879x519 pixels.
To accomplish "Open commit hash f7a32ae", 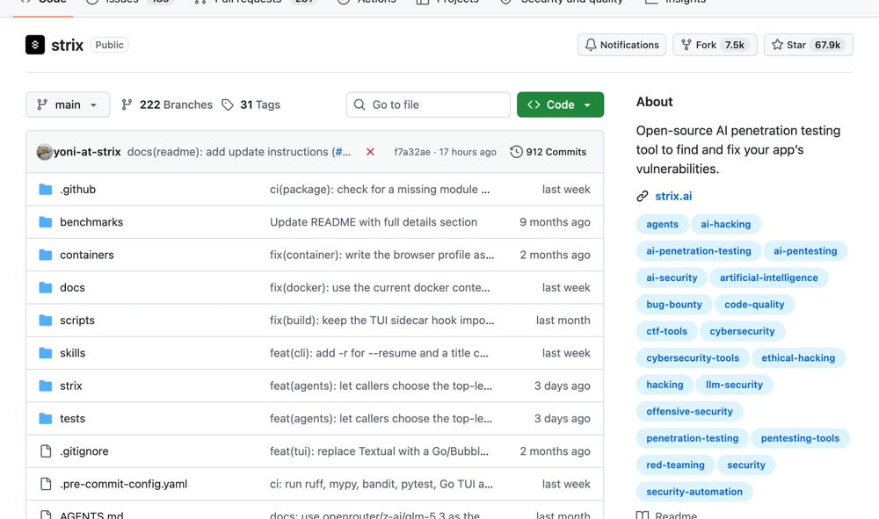I will pyautogui.click(x=412, y=152).
